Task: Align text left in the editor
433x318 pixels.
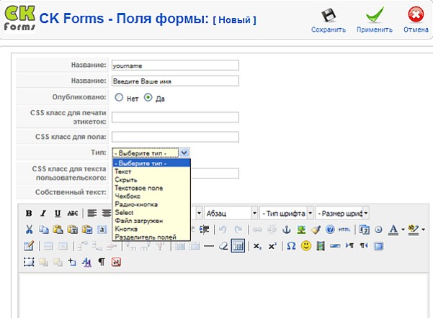Action: pyautogui.click(x=92, y=213)
